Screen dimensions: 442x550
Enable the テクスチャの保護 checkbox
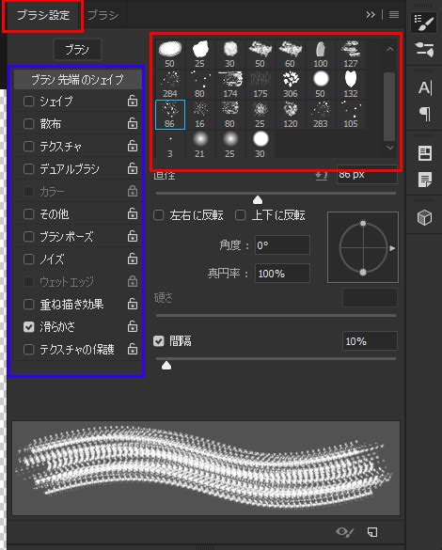[28, 350]
